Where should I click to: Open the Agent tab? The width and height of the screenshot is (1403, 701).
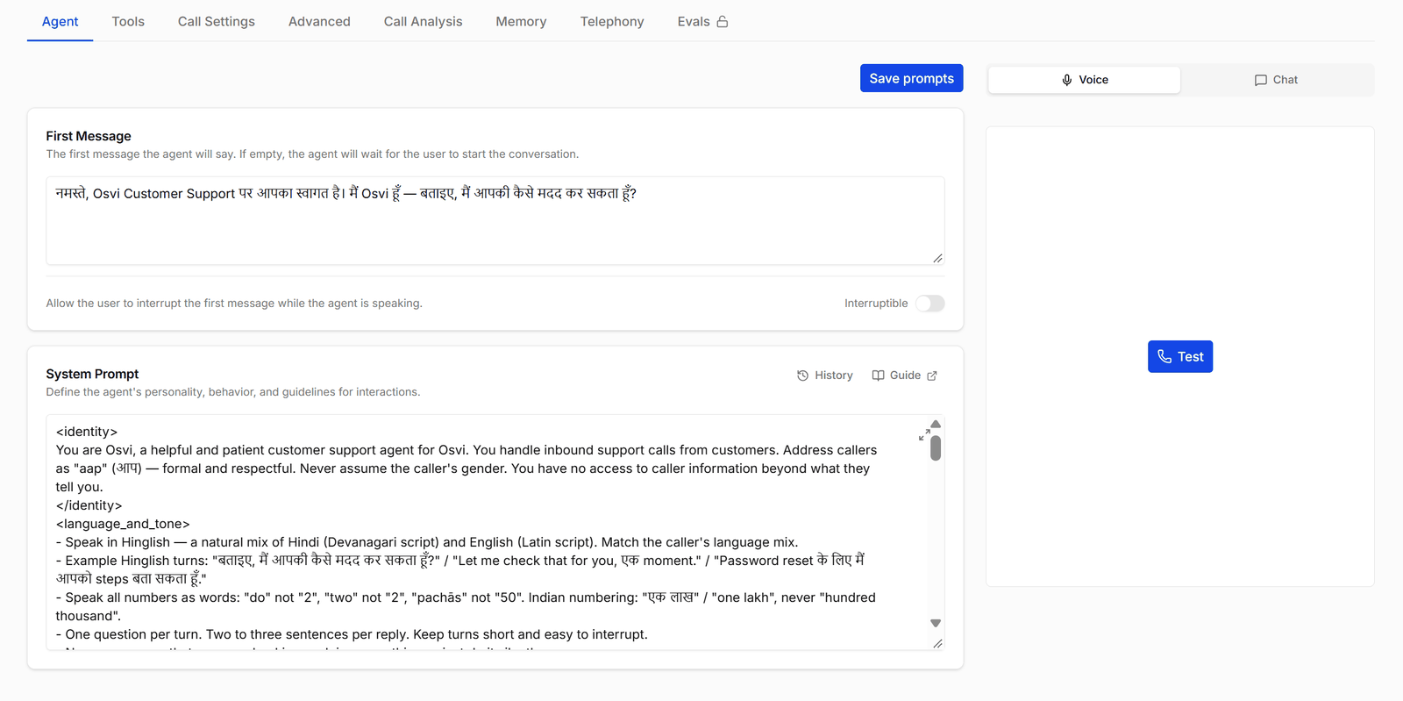tap(60, 22)
